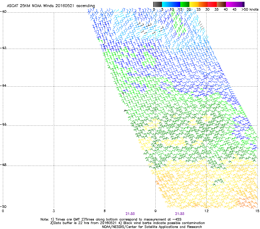
Task: Click the '>50 knots' legend label
Action: pyautogui.click(x=250, y=10)
